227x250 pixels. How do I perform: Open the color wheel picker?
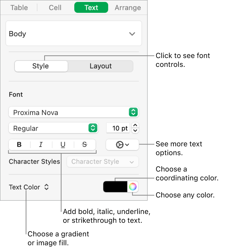click(x=133, y=187)
